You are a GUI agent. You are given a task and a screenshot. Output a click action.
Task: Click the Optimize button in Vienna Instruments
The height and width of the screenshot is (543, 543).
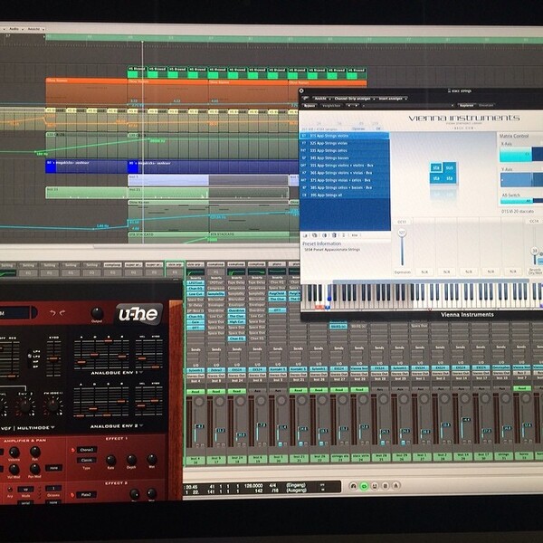[x=358, y=129]
